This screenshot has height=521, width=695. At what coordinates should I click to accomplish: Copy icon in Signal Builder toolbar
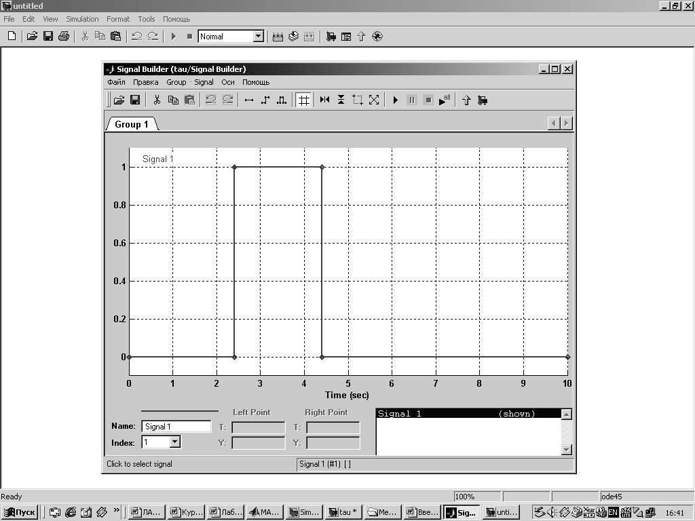tap(173, 100)
